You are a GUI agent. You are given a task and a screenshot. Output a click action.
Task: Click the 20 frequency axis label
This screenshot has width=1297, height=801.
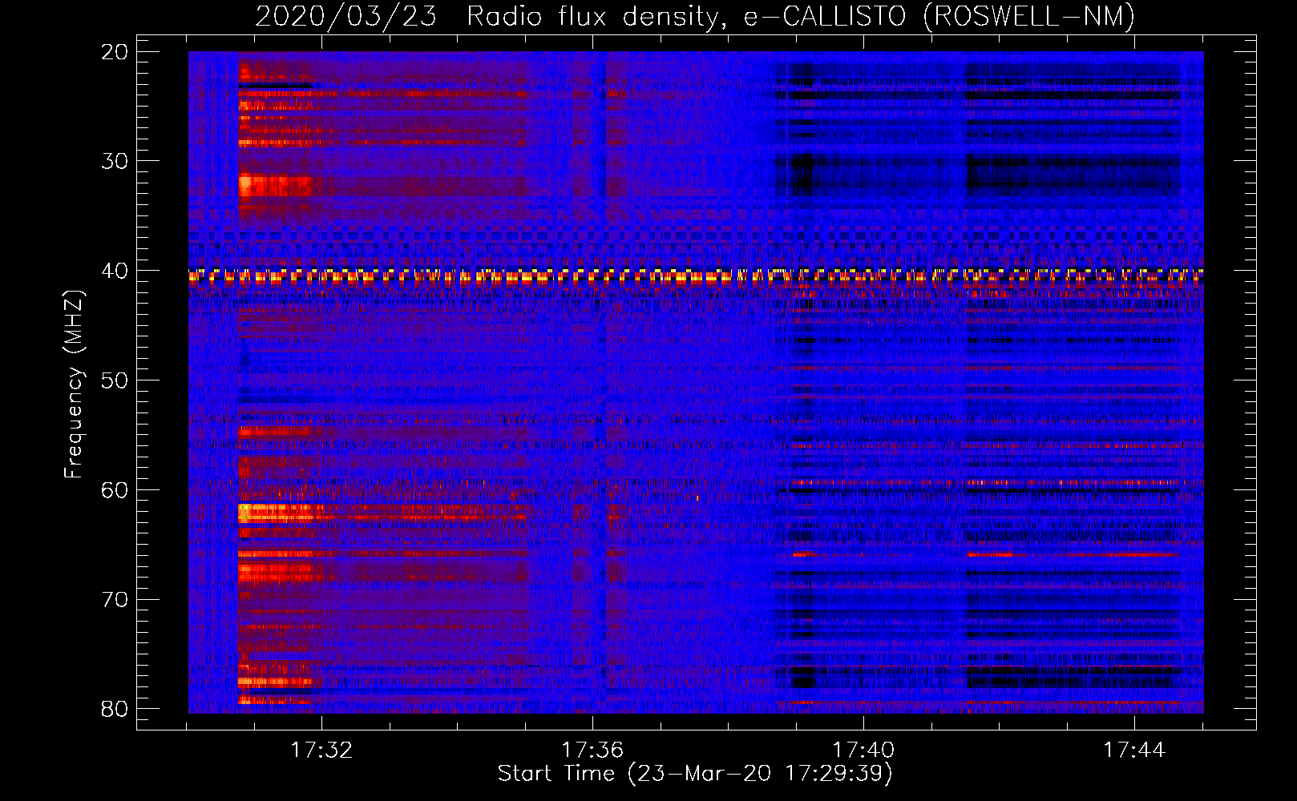coord(115,52)
